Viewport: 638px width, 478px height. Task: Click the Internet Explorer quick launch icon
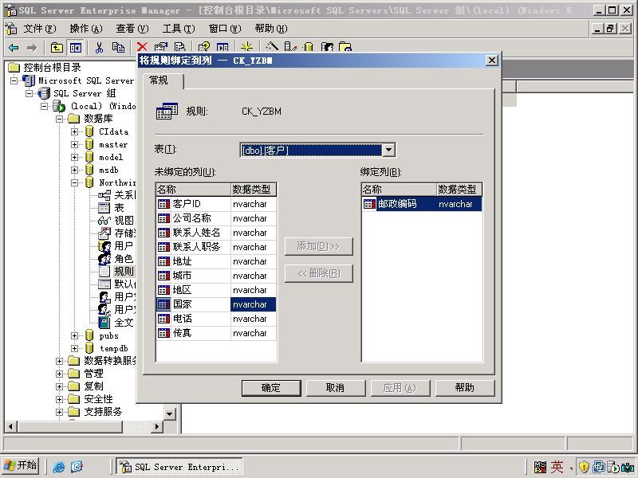tap(58, 467)
